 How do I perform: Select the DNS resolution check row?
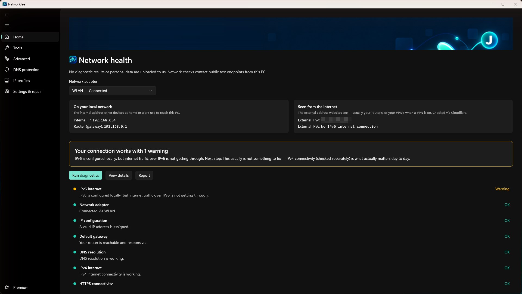pos(291,255)
